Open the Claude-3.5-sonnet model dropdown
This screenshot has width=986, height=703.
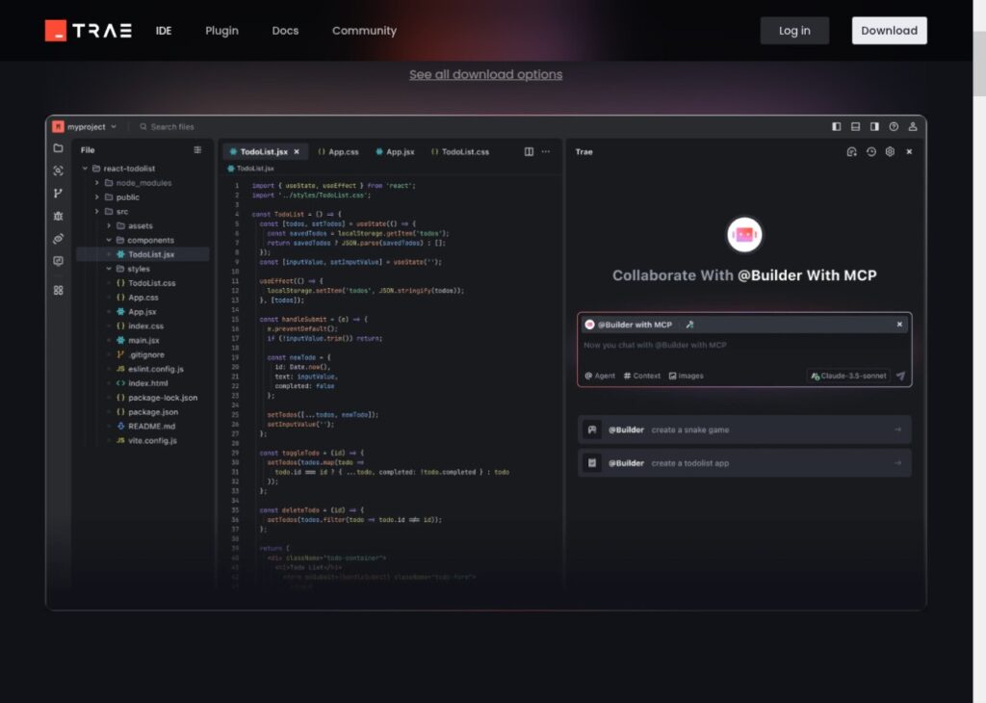[847, 376]
